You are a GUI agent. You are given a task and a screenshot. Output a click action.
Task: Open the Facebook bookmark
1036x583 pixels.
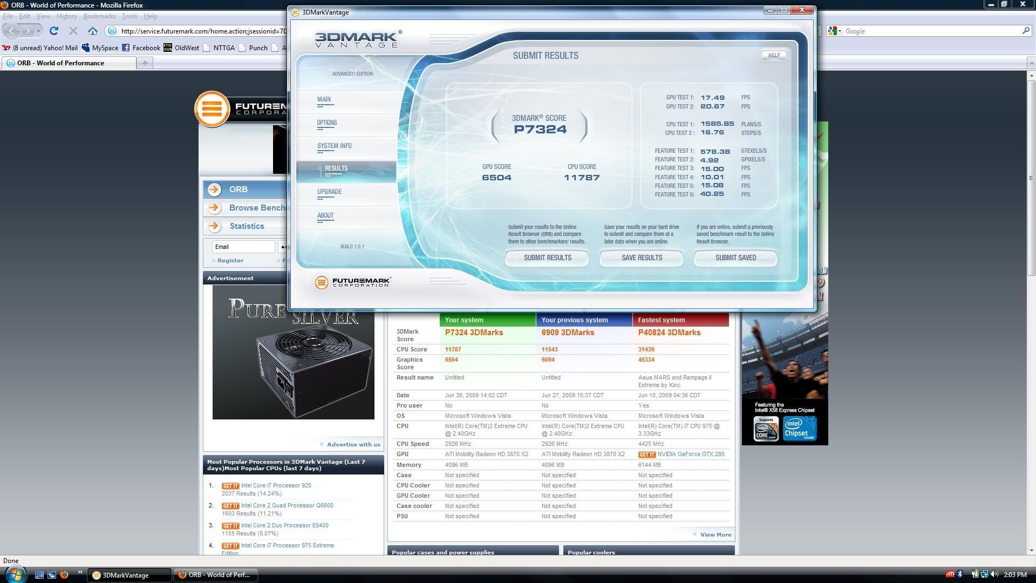coord(141,48)
